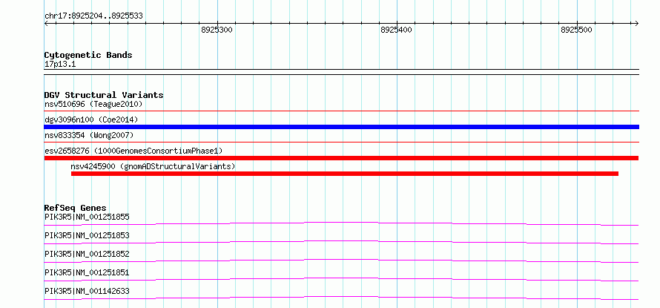The width and height of the screenshot is (660, 308).
Task: Click the 8925400 ruler tick label
Action: click(397, 30)
